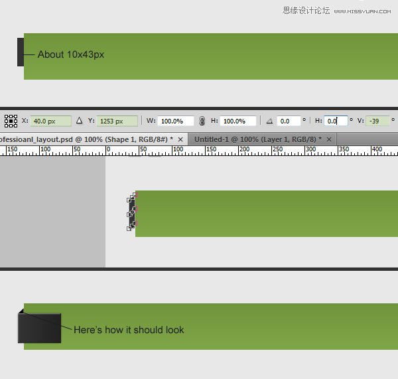
Task: Edit the rotation angle 0.0 field
Action: (289, 121)
